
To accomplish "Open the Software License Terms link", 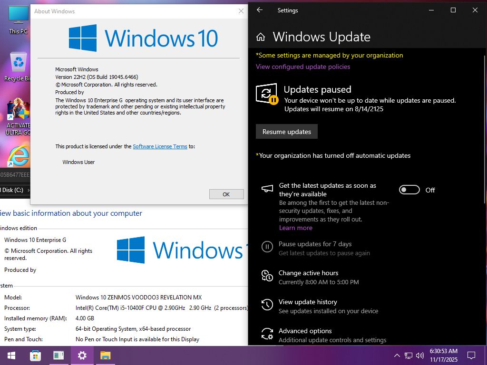I will [160, 146].
